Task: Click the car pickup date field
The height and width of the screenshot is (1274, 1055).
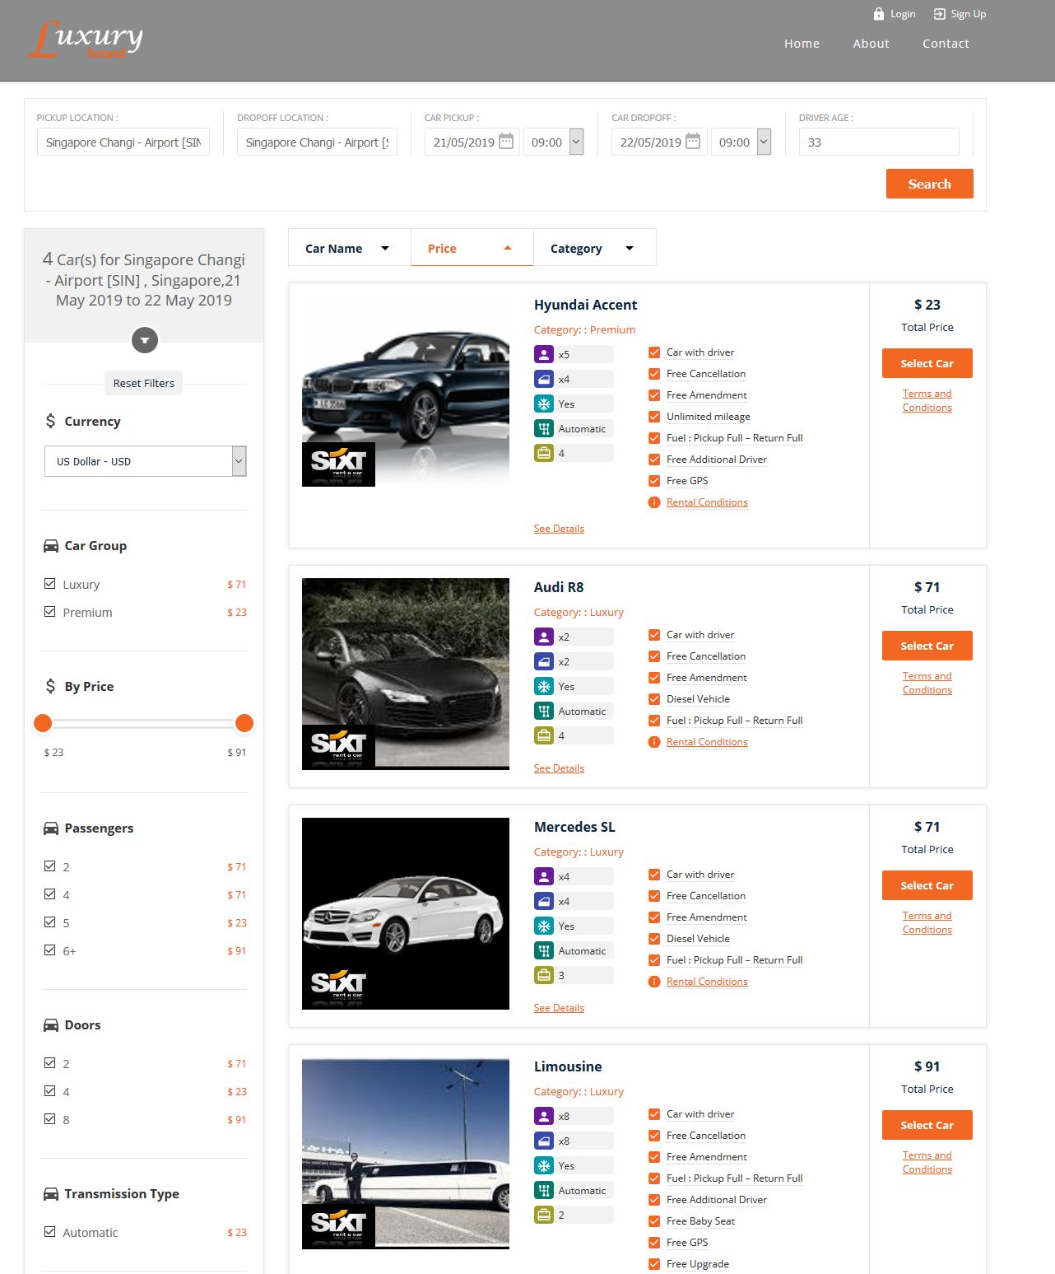Action: click(472, 142)
